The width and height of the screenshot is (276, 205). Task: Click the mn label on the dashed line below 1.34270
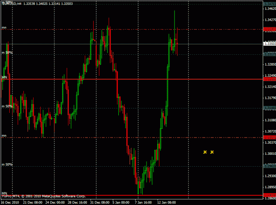point(4,28)
